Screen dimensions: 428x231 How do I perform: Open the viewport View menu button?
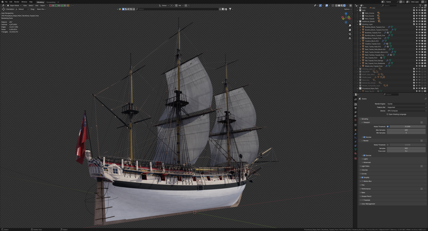click(x=25, y=5)
